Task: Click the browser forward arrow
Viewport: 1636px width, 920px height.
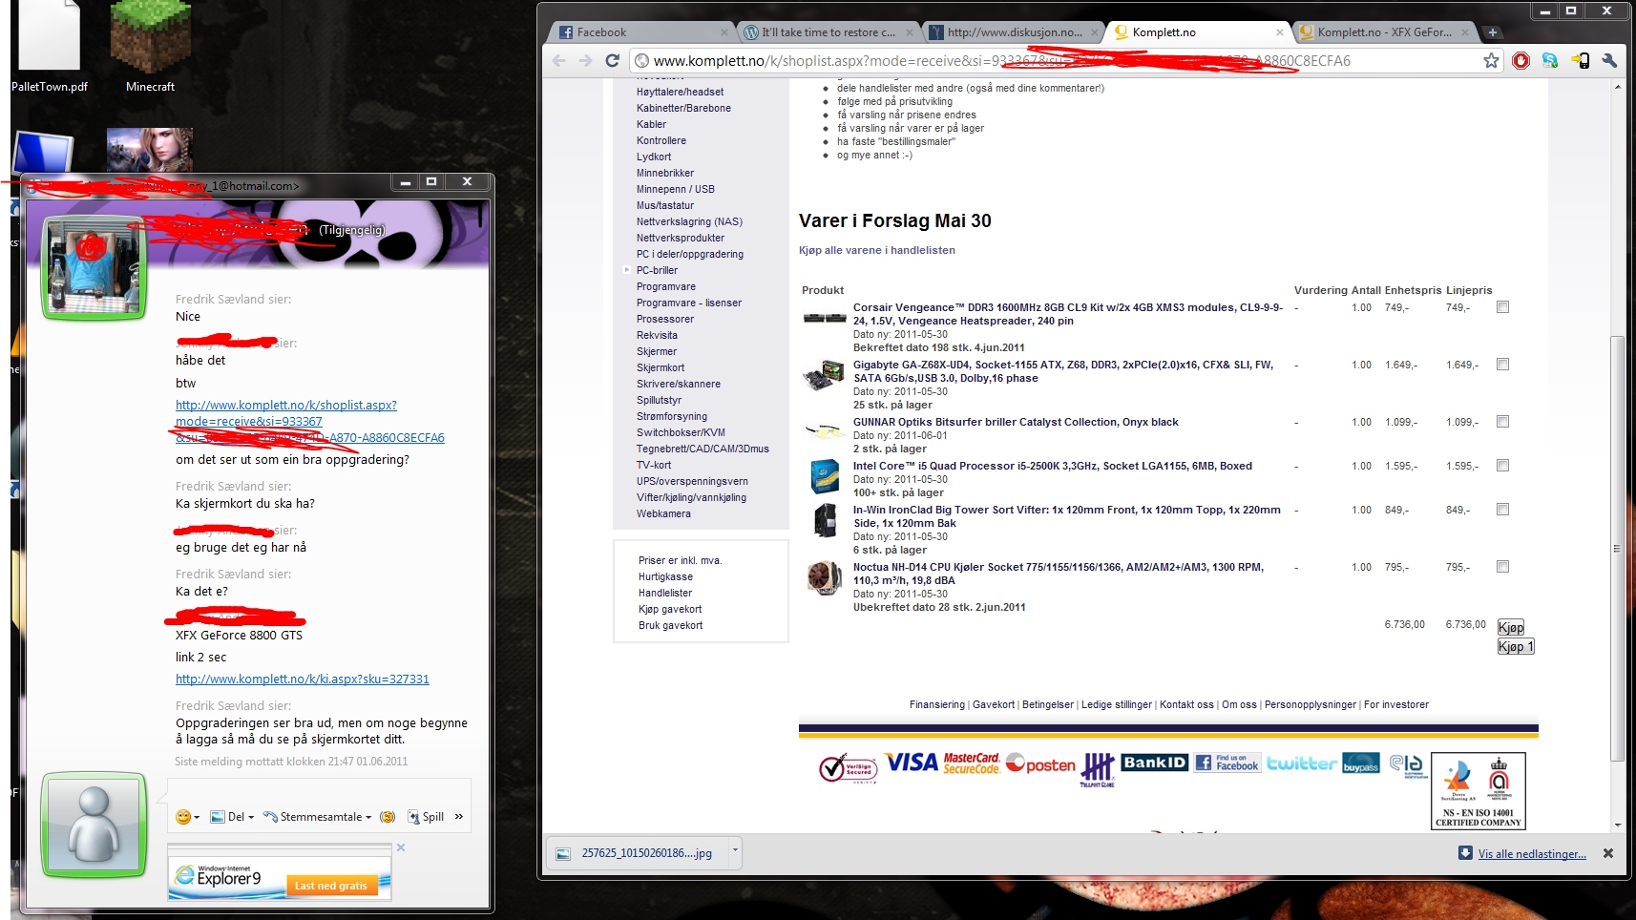Action: 585,61
